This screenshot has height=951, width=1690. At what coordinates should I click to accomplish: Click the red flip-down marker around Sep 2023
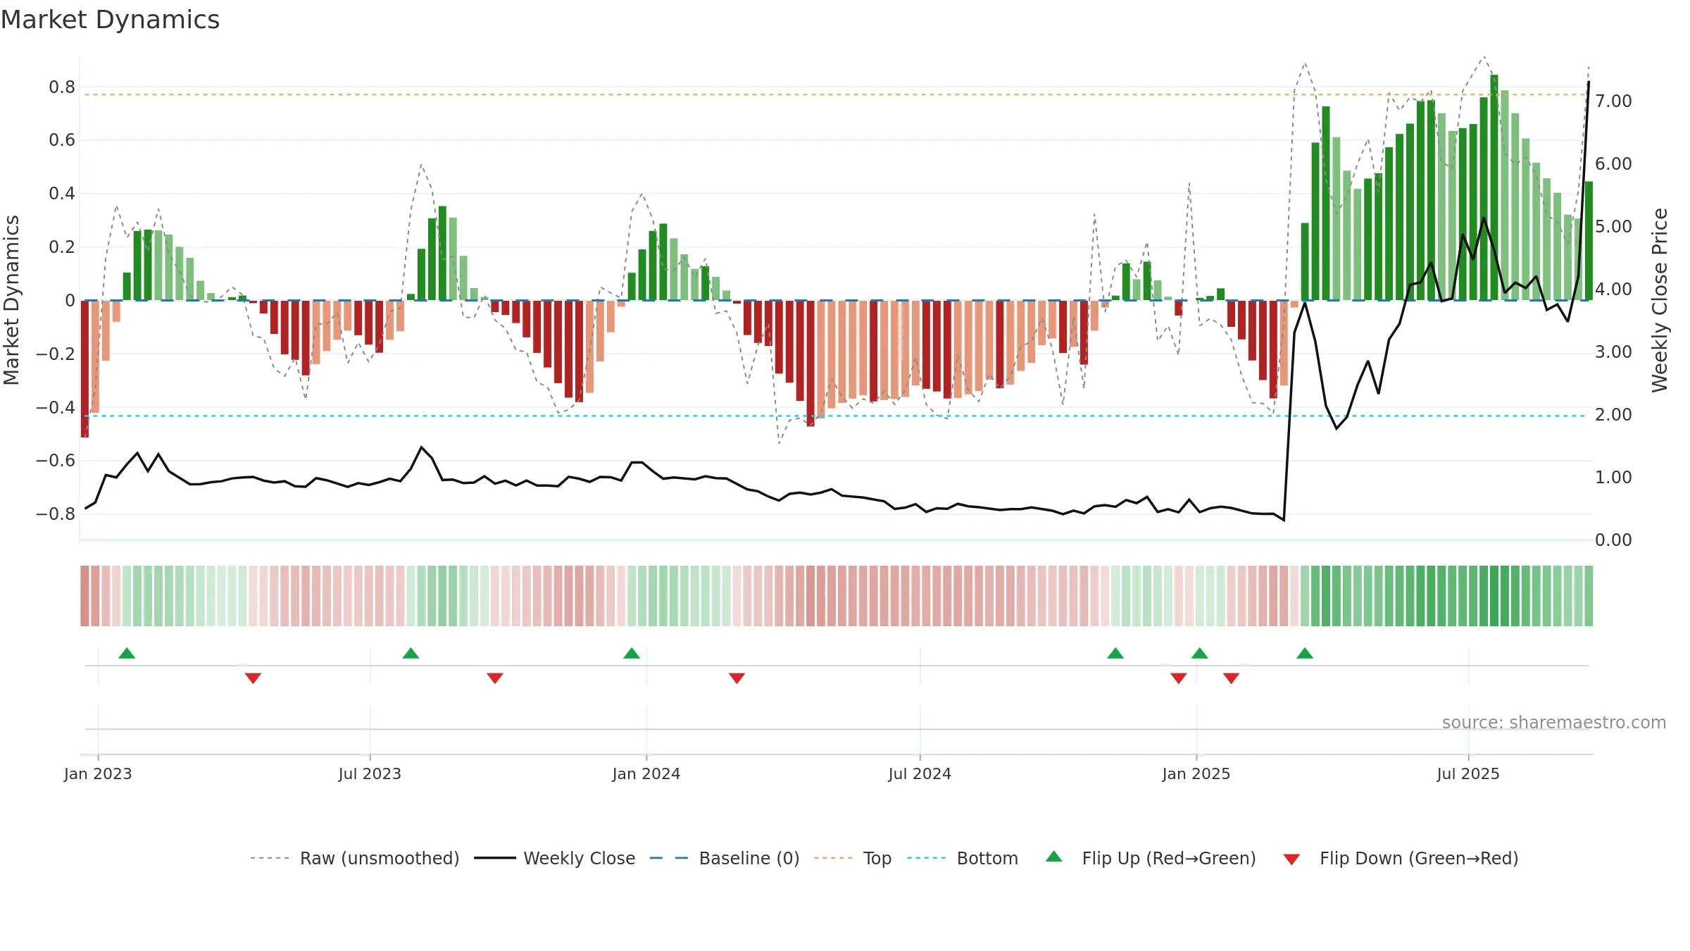pyautogui.click(x=495, y=678)
